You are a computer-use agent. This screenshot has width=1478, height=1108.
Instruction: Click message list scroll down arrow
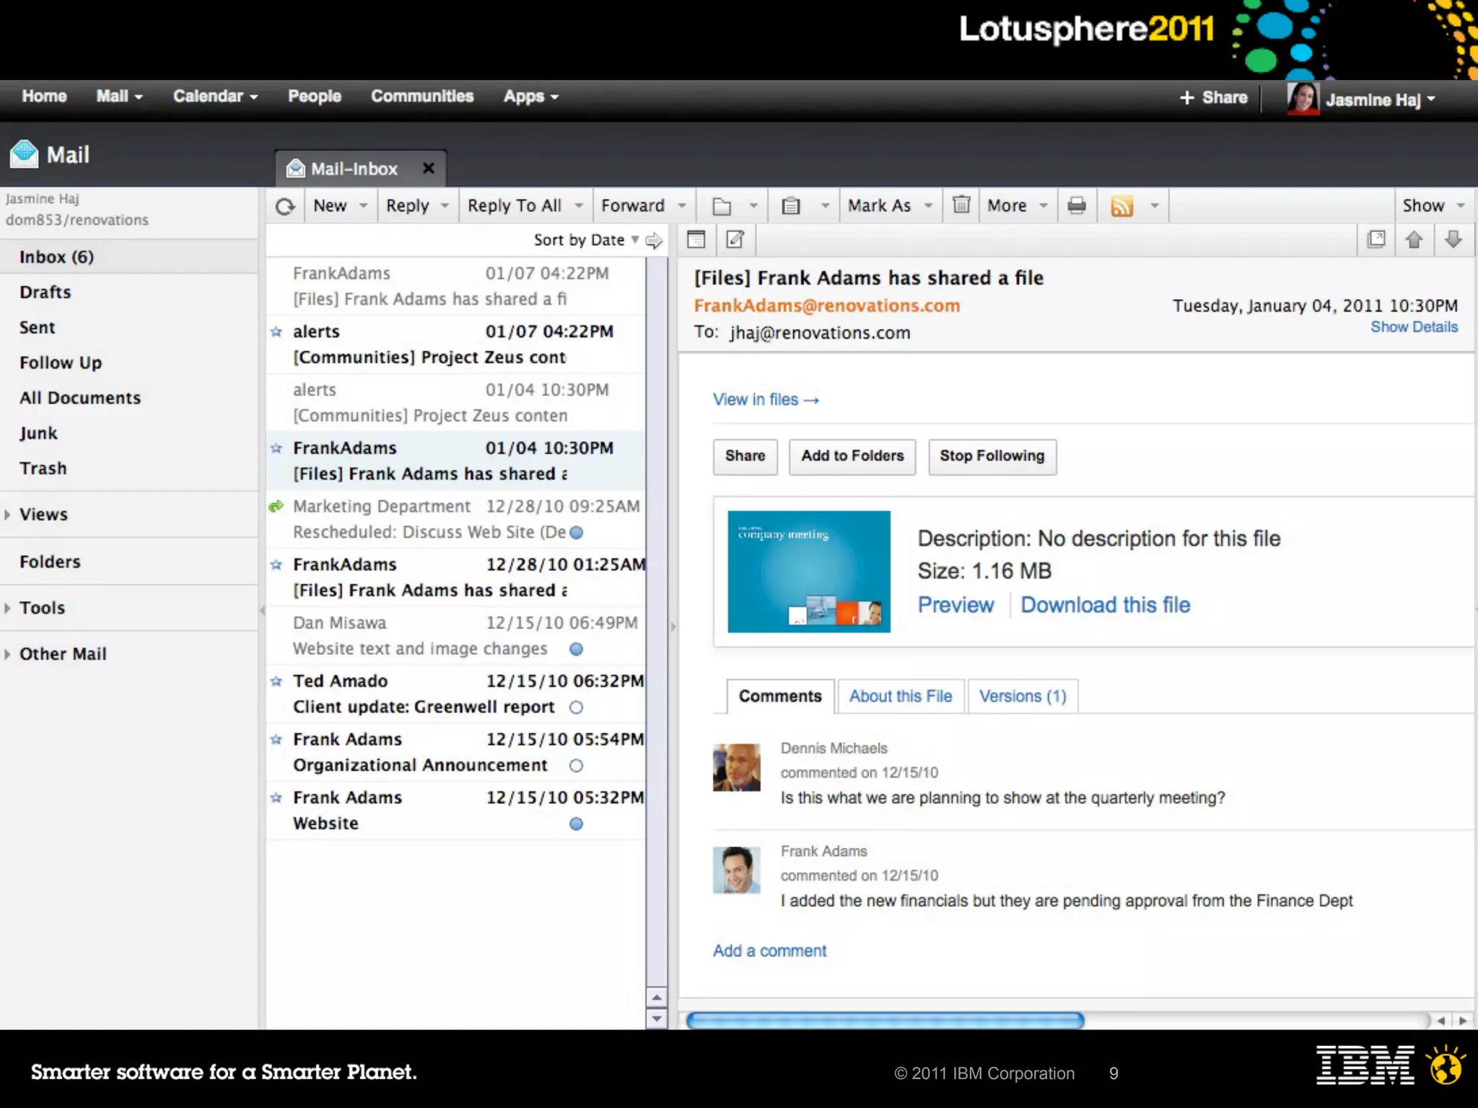(x=657, y=1019)
